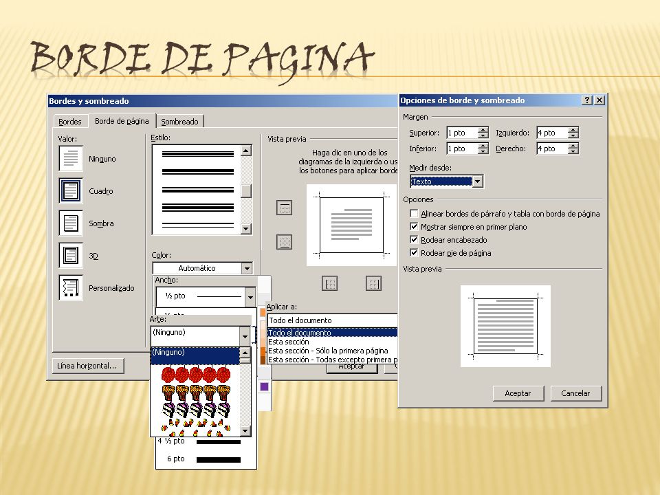This screenshot has height=495, width=660.
Task: Select the Sombra border setting icon
Action: click(70, 223)
